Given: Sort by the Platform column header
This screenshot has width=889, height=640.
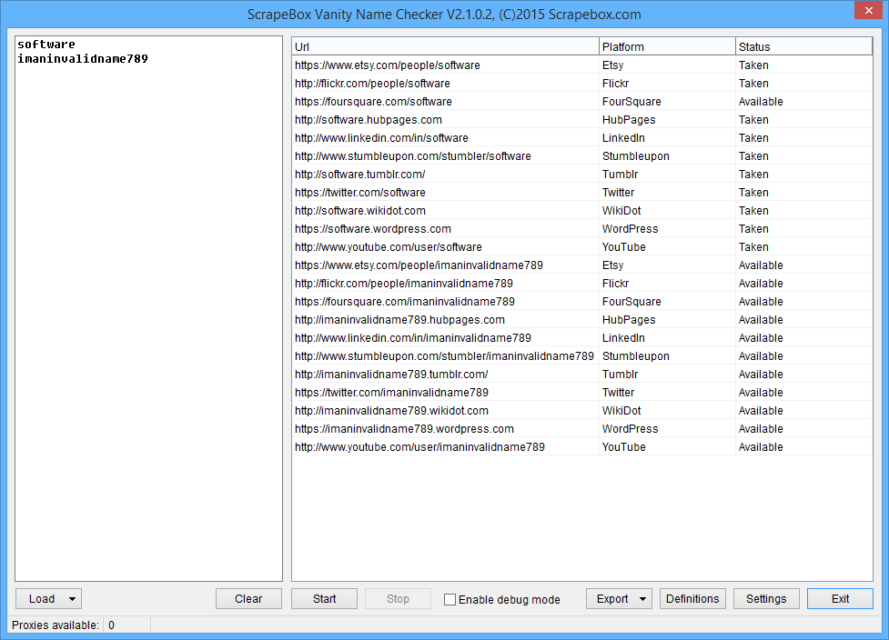Looking at the screenshot, I should point(666,47).
